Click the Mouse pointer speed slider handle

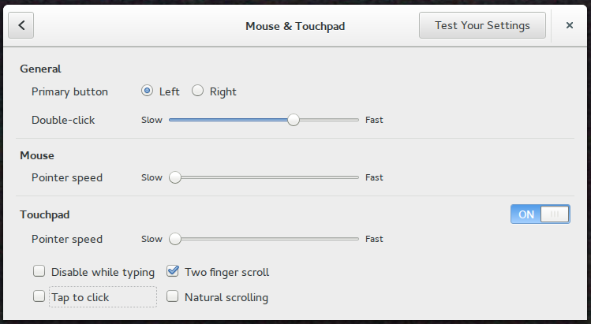tap(175, 177)
